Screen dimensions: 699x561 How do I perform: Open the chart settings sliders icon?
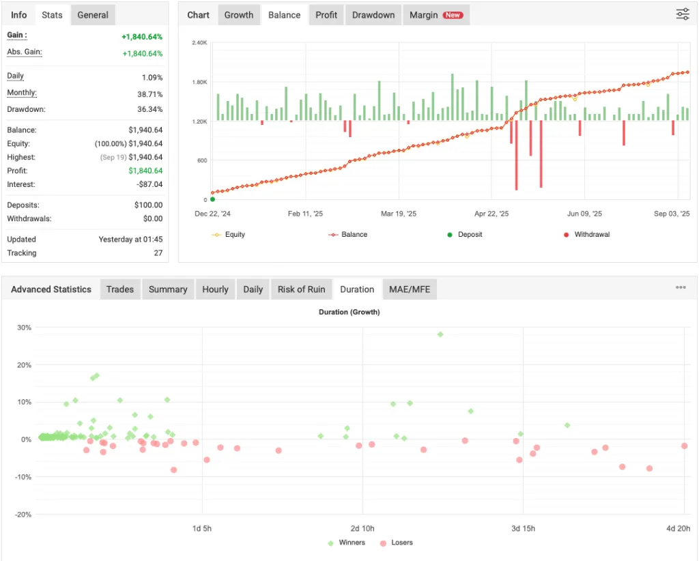click(x=682, y=14)
